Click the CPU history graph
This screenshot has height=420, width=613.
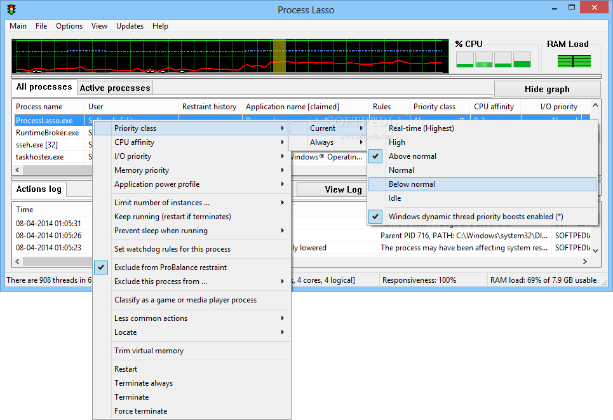(230, 56)
